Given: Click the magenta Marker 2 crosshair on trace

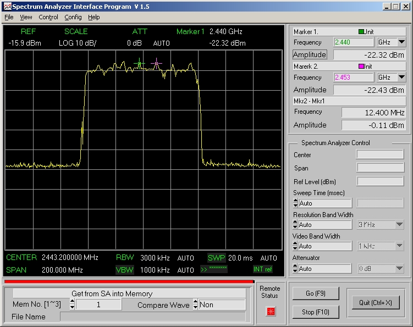Looking at the screenshot, I should click(157, 64).
